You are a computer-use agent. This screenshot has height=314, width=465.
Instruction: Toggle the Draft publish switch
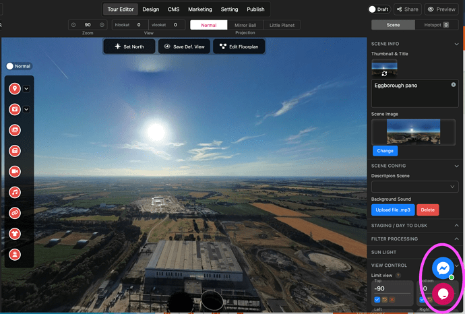pos(373,9)
